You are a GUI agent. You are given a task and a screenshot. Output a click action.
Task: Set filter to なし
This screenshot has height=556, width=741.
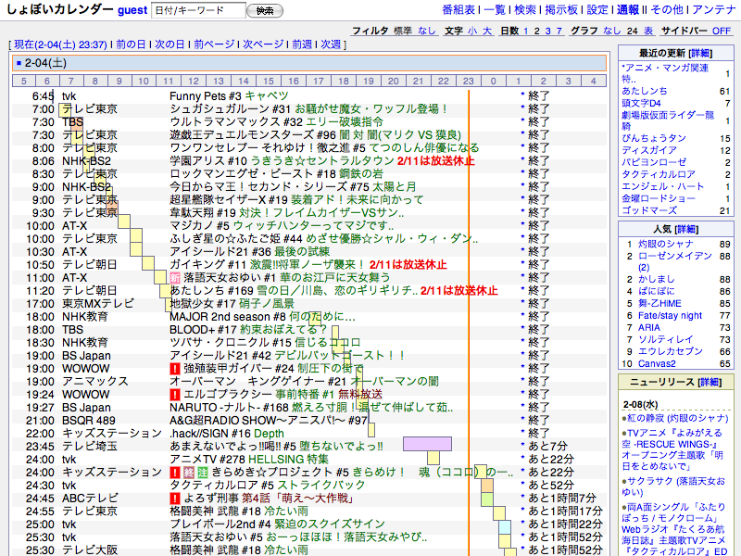pyautogui.click(x=427, y=31)
